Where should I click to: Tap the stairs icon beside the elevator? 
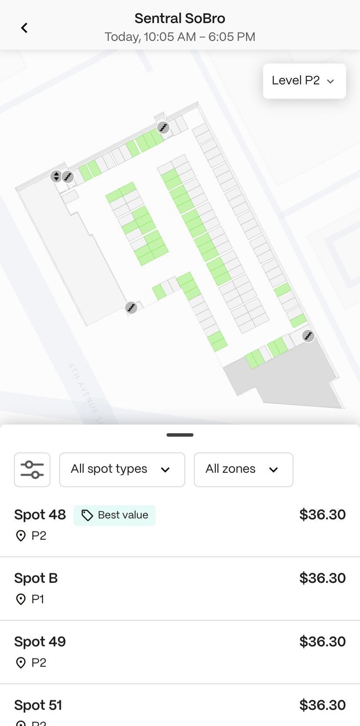[x=67, y=177]
